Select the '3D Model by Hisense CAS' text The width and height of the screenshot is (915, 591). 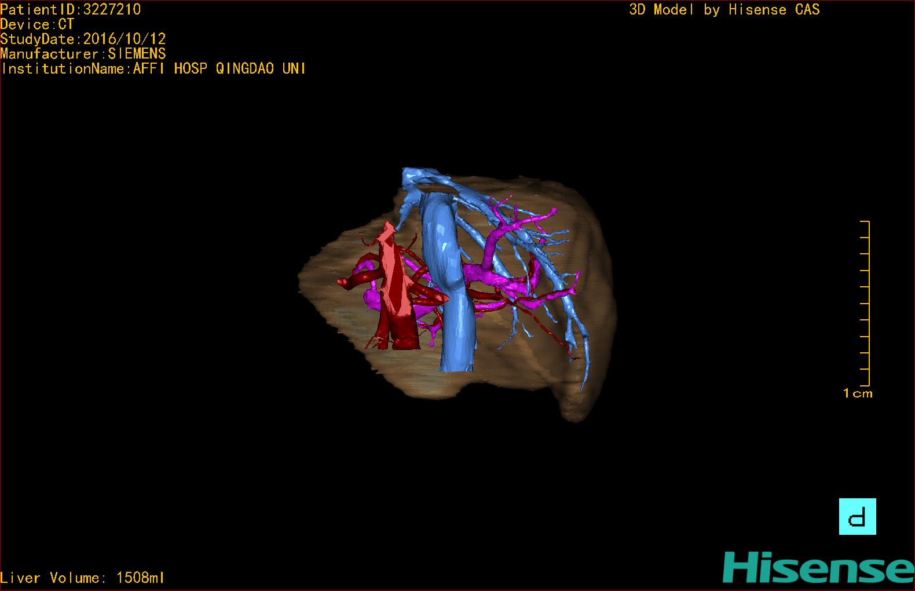(724, 10)
